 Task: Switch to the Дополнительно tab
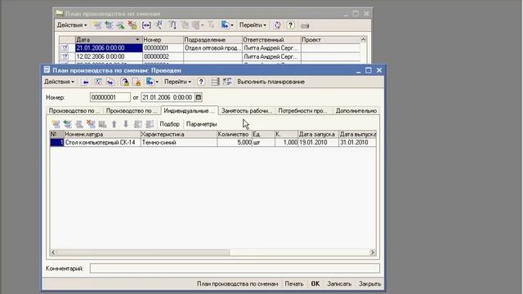click(x=356, y=111)
